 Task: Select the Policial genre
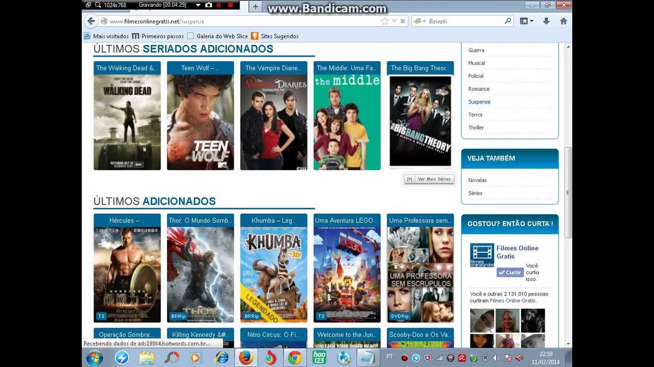(x=476, y=76)
